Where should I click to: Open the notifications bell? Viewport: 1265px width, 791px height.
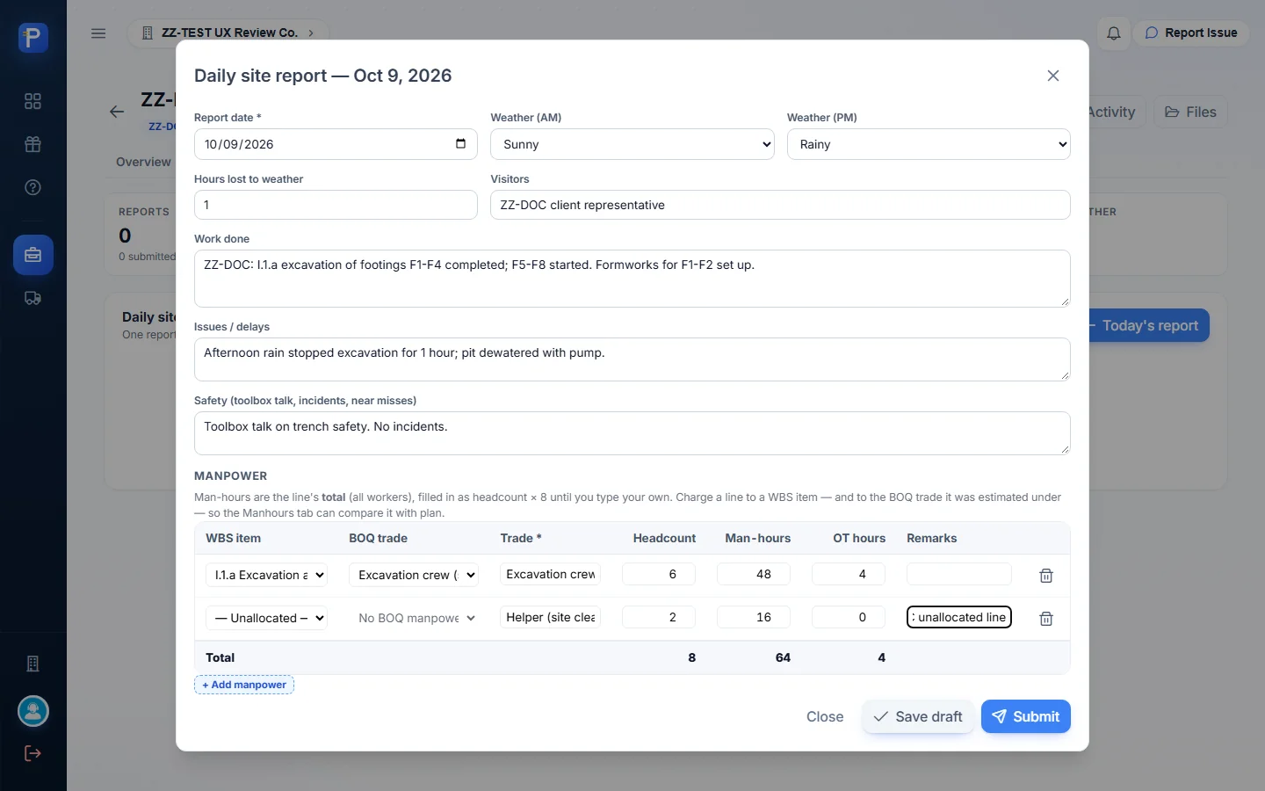coord(1113,33)
